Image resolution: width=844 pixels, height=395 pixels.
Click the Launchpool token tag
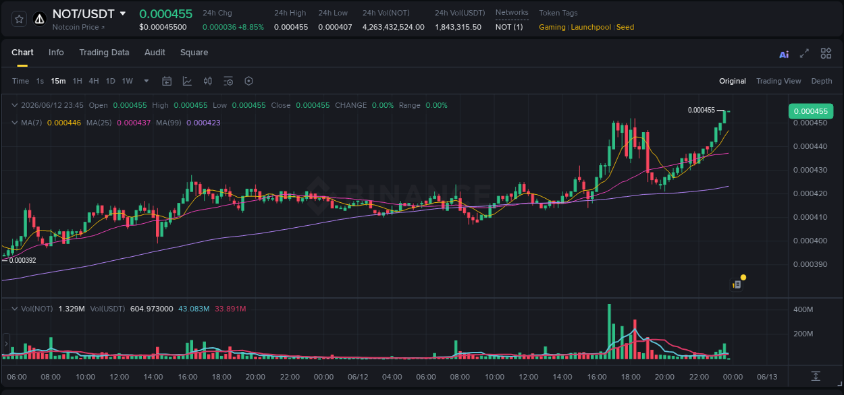(591, 27)
